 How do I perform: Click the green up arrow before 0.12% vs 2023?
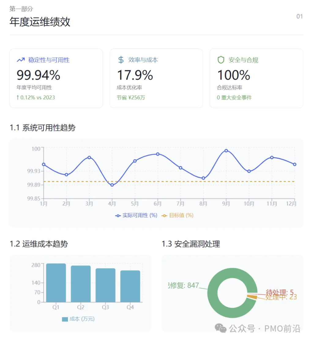pos(18,98)
